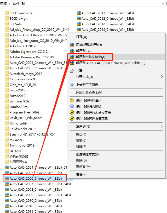Click the 360 icon beside 管理右键菜单

pos(72,119)
